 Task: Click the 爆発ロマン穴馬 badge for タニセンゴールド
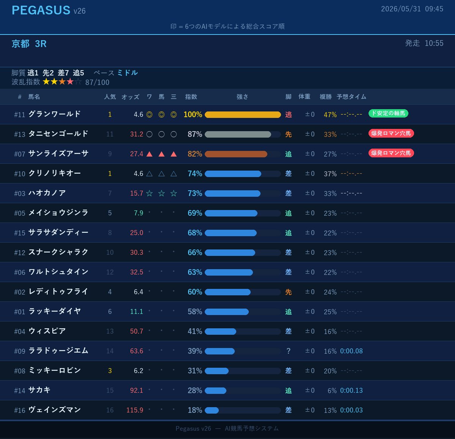(x=391, y=133)
